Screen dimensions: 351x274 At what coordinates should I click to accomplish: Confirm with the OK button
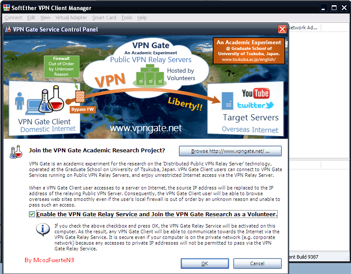pyautogui.click(x=204, y=263)
